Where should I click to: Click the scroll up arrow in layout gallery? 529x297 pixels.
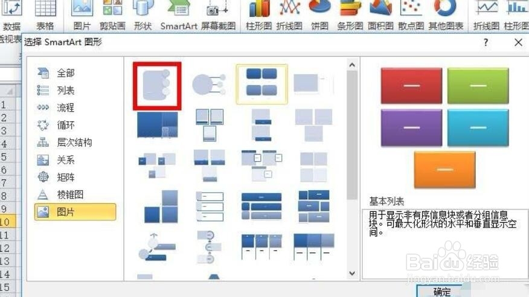pos(352,65)
